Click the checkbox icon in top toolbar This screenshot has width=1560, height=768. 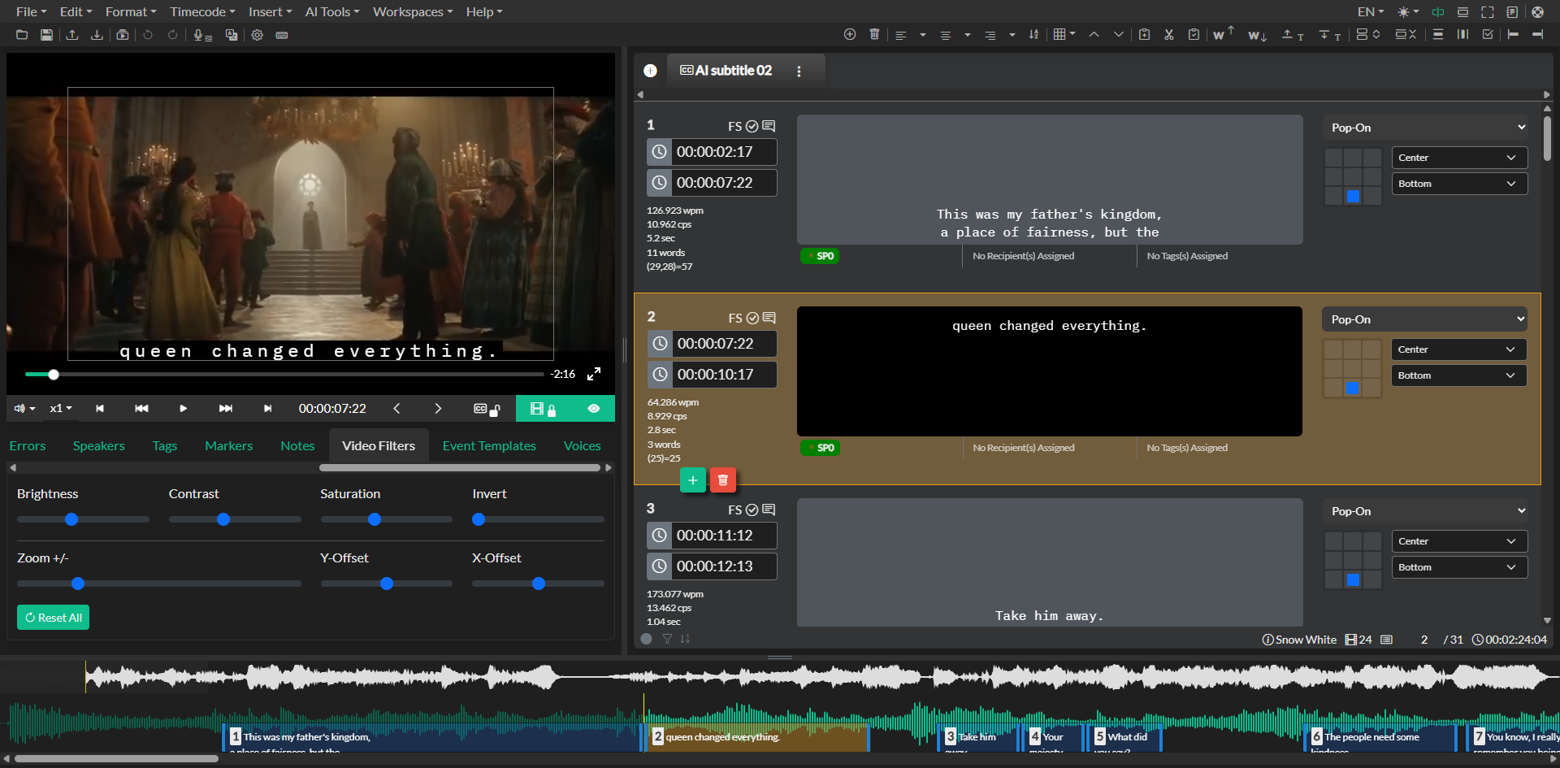pyautogui.click(x=1488, y=34)
